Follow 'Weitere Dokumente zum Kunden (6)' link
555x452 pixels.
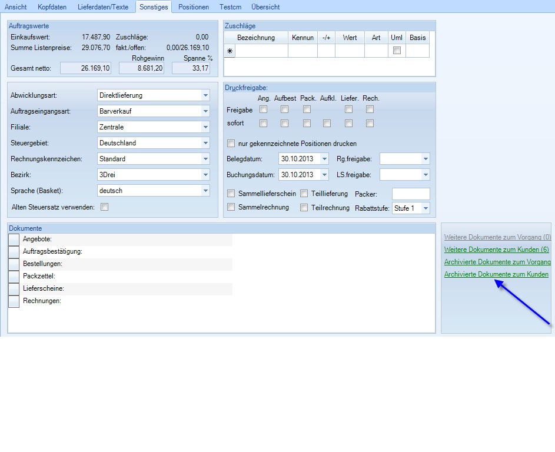coord(496,250)
